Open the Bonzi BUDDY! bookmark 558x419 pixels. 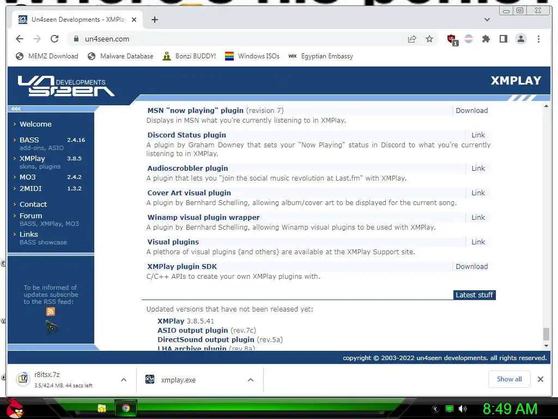(x=189, y=56)
